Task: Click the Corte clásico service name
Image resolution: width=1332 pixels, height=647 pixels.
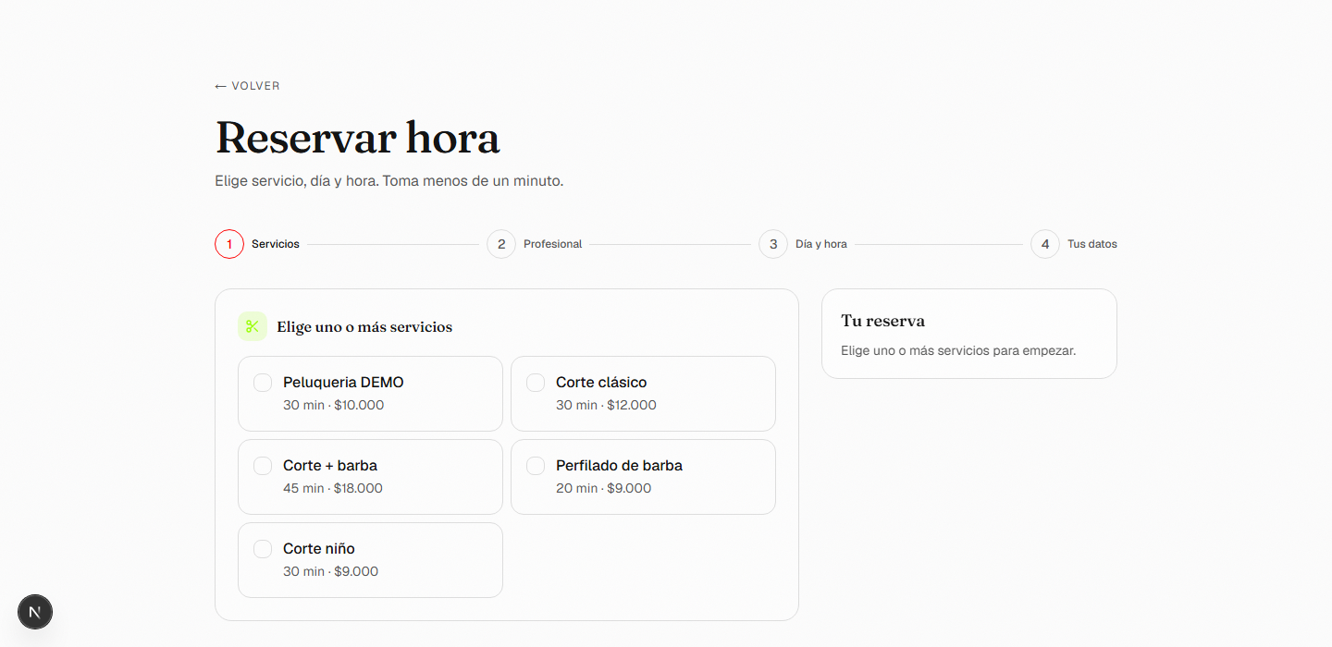Action: click(601, 383)
